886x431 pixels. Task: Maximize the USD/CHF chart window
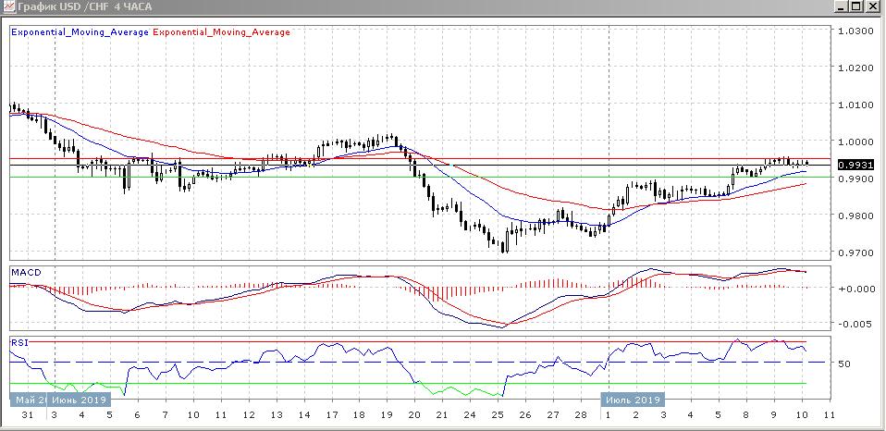coord(855,7)
